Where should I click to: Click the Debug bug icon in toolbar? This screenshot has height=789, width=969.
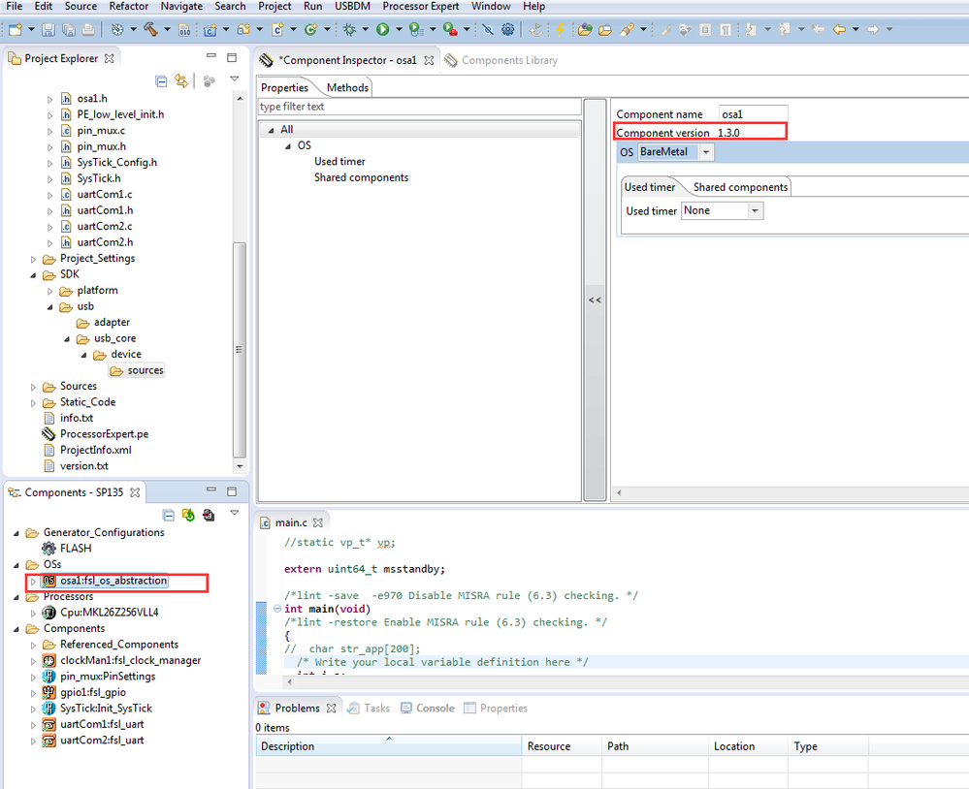coord(349,29)
